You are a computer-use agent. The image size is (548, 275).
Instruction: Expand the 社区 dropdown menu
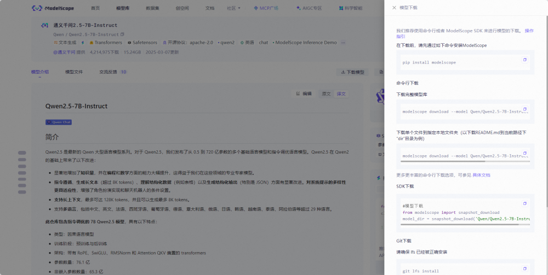tap(233, 8)
